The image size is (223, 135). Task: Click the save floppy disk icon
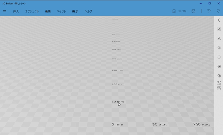point(193,11)
